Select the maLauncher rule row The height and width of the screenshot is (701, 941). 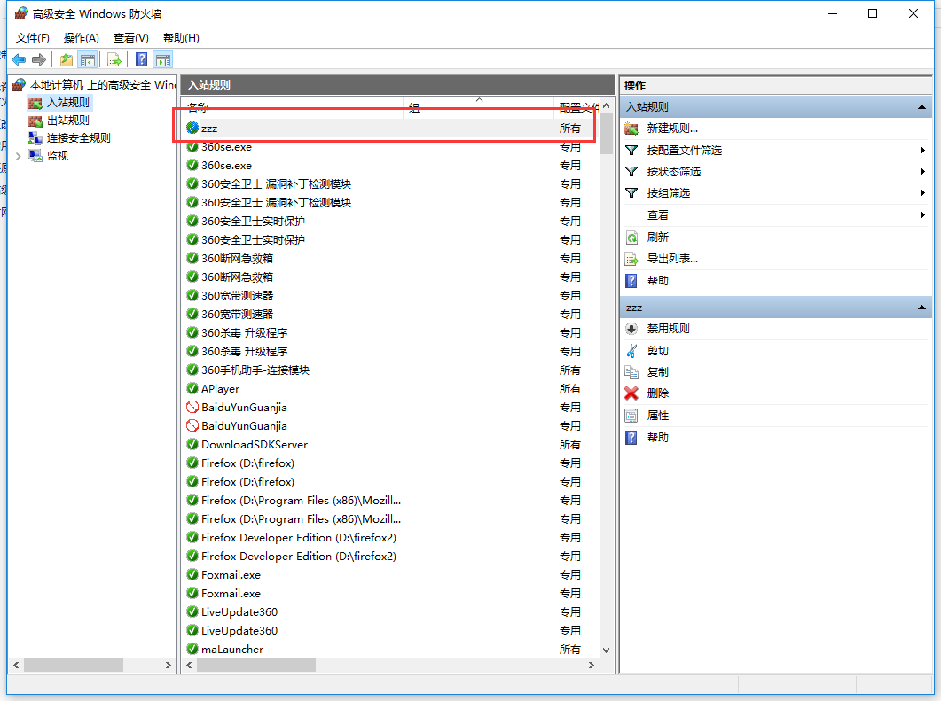pos(390,649)
